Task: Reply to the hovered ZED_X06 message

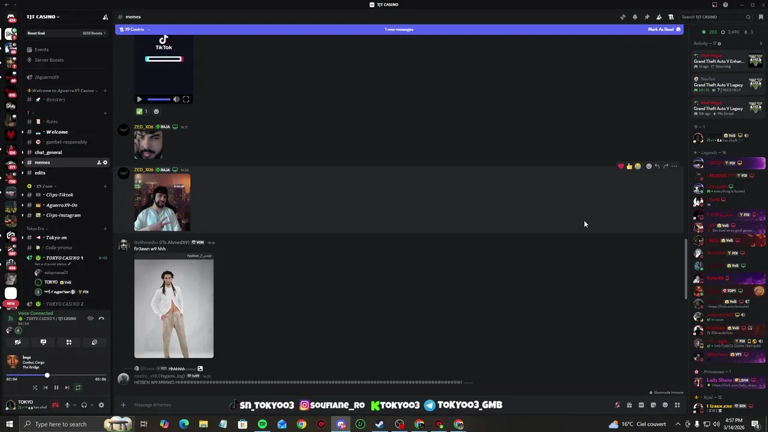Action: pos(657,166)
